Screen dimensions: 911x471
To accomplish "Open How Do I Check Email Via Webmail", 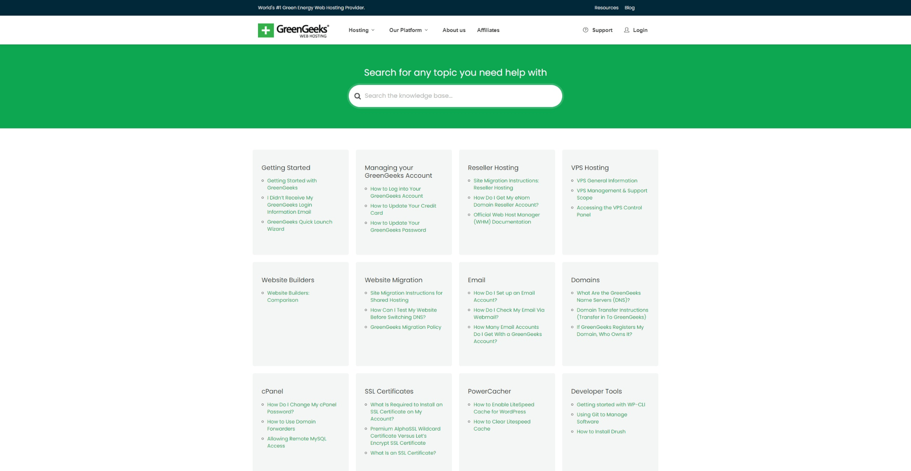I will pos(509,314).
